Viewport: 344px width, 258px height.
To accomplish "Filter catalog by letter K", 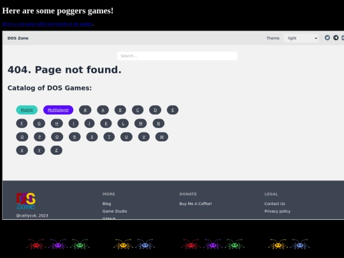I will tap(106, 124).
